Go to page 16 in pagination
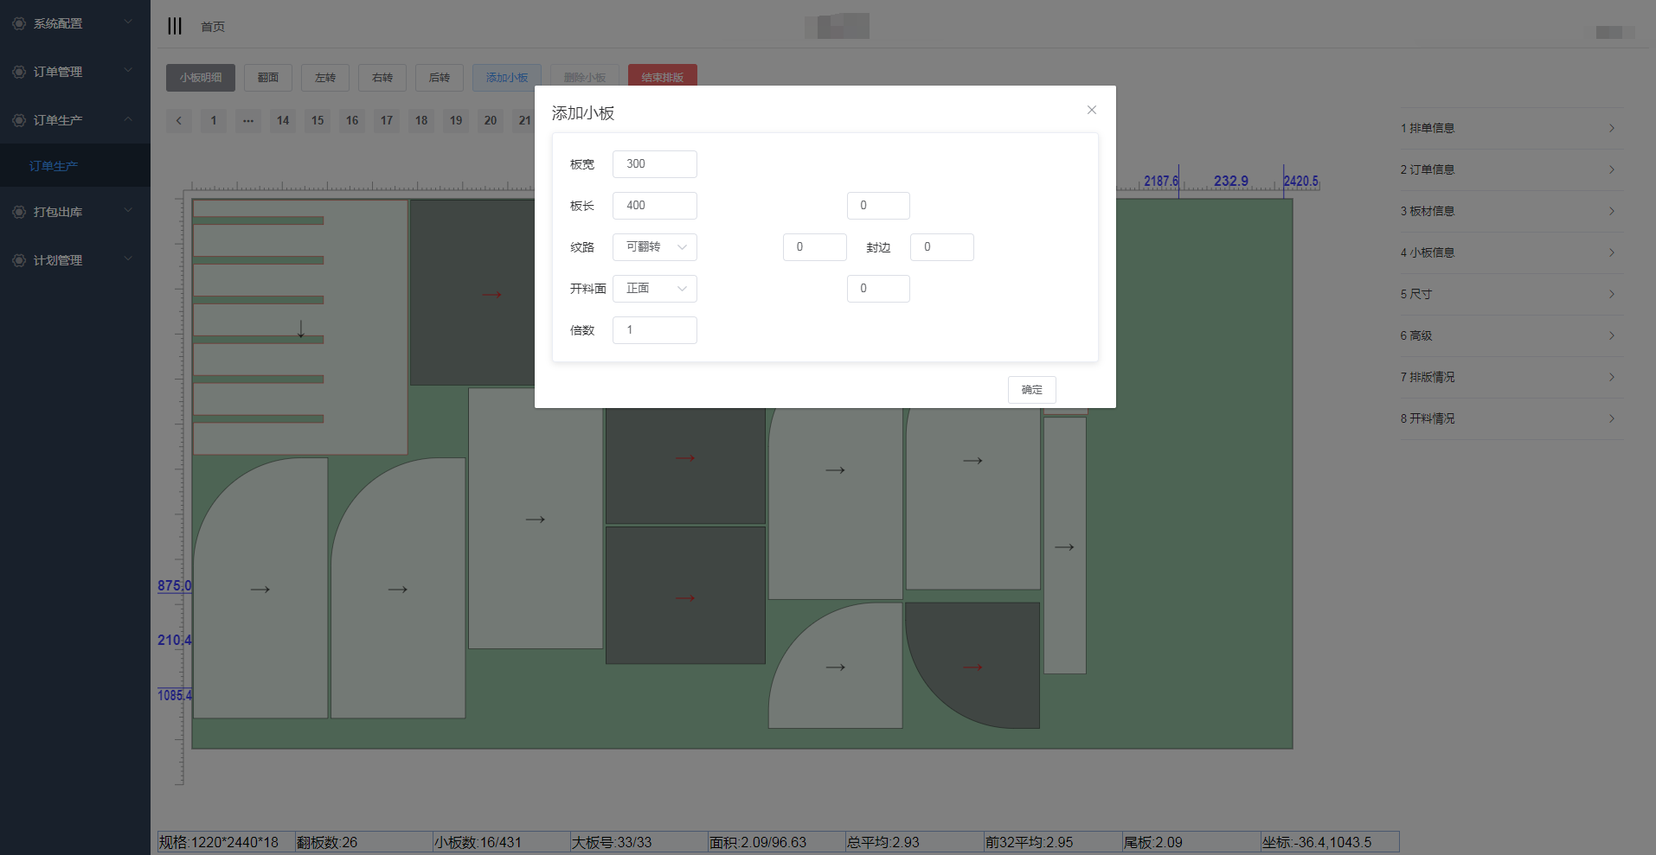The width and height of the screenshot is (1656, 855). [352, 120]
